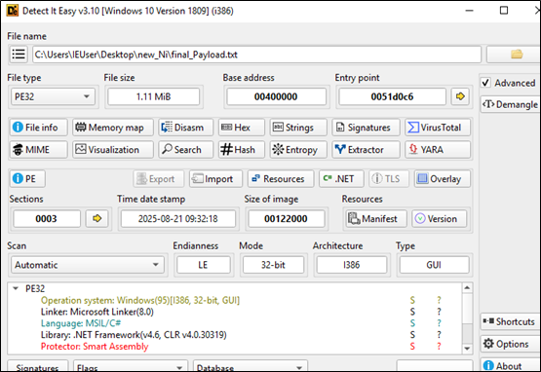Select the Linker: Microsoft Linker(8.0) row
Viewport: 541px width, 372px height.
(235, 312)
